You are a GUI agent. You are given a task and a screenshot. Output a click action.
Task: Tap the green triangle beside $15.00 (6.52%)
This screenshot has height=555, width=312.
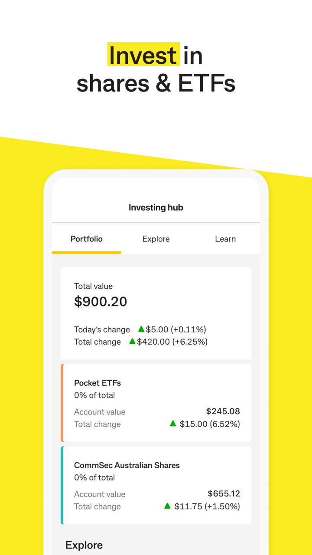[173, 424]
